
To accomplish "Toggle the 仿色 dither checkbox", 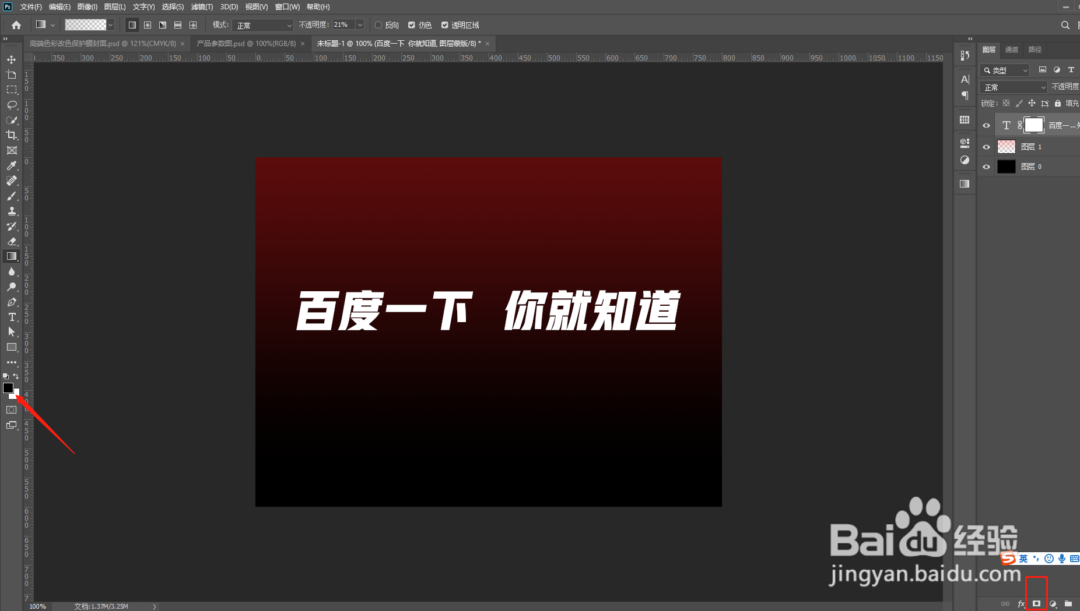I will tap(412, 25).
